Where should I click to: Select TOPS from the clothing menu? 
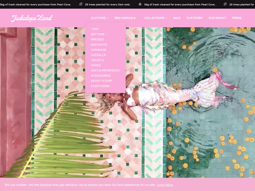pos(94,29)
